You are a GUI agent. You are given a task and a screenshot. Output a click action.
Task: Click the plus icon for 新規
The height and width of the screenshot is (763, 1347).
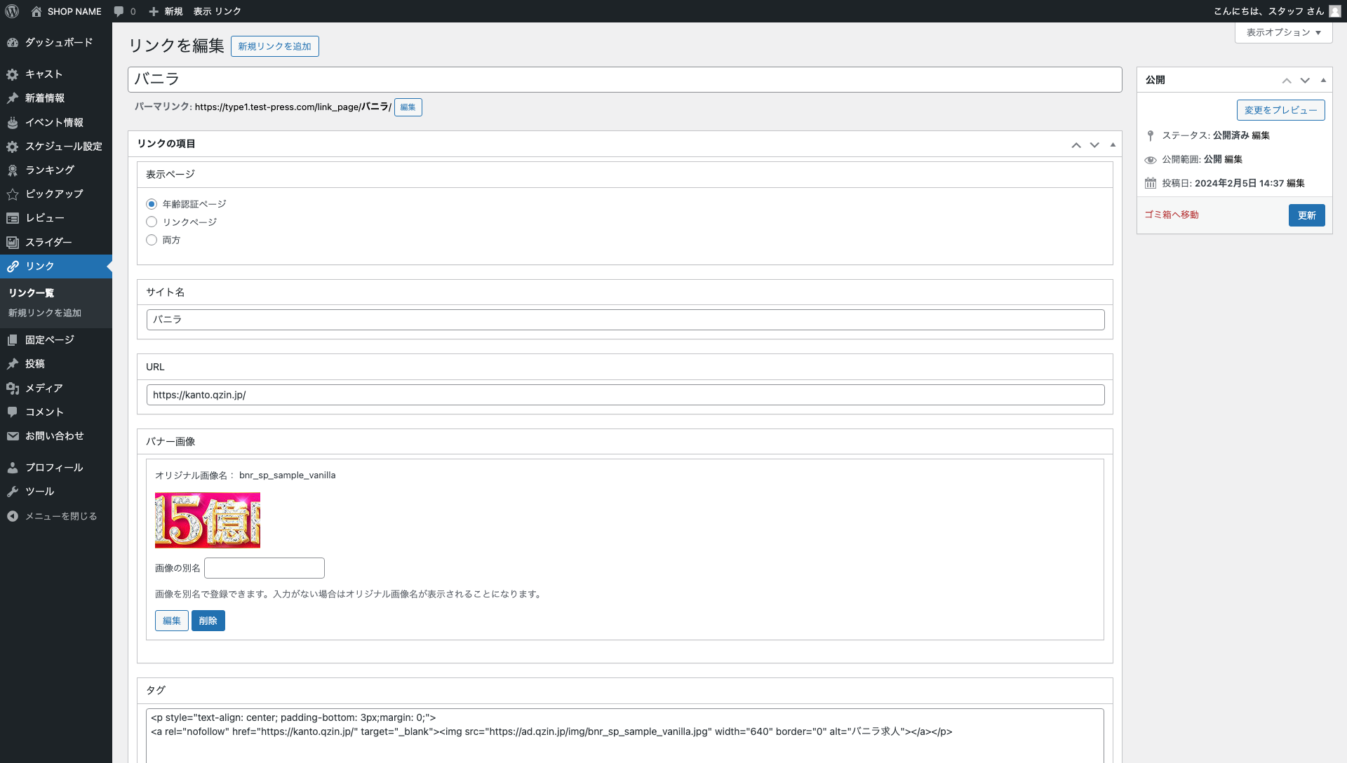click(154, 11)
